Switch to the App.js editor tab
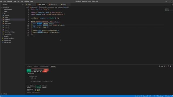 coord(29,5)
